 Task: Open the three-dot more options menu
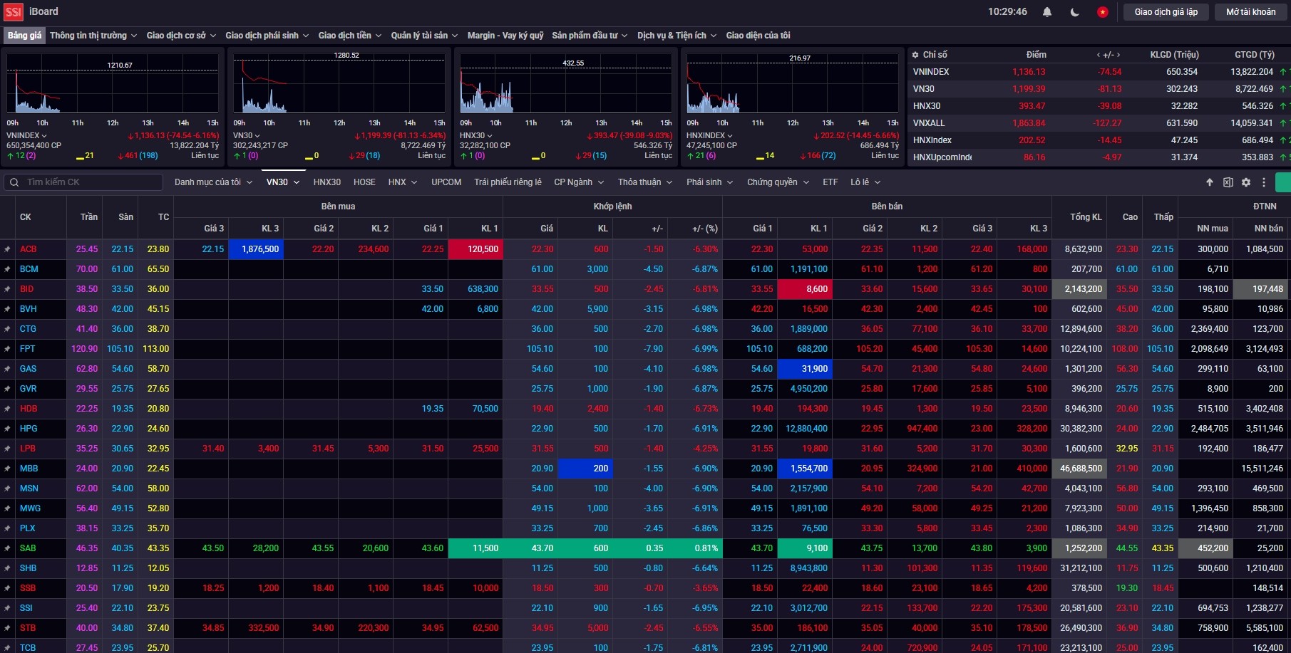(1264, 182)
